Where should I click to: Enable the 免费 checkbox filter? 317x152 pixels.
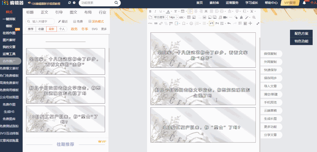[75, 22]
